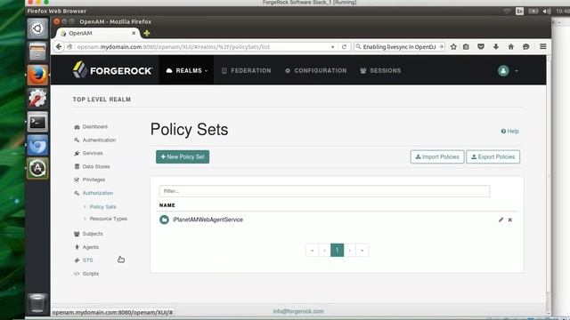Open the Chromium dock icon
570x320 pixels.
37,145
